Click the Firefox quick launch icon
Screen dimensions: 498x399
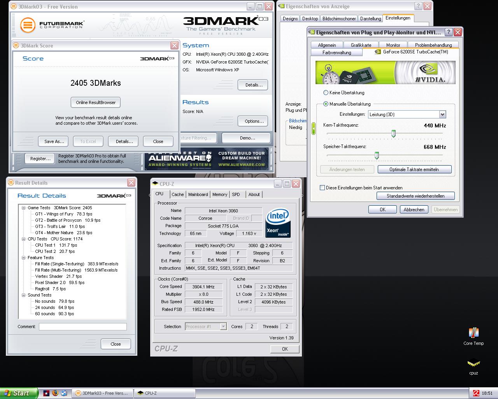click(55, 393)
